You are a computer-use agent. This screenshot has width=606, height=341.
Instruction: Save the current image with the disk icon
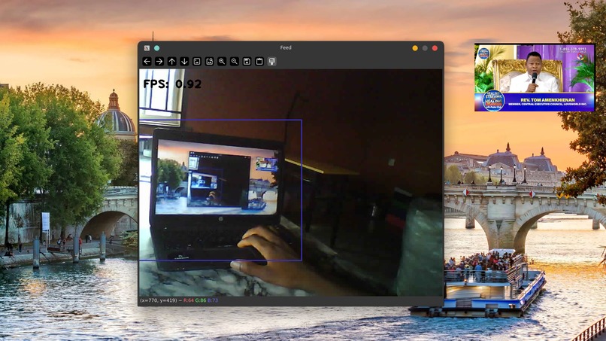[247, 61]
